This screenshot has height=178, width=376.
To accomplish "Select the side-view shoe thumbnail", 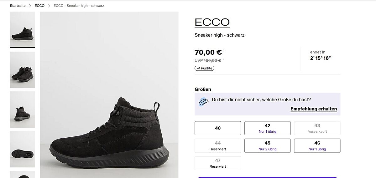I will pos(22,30).
